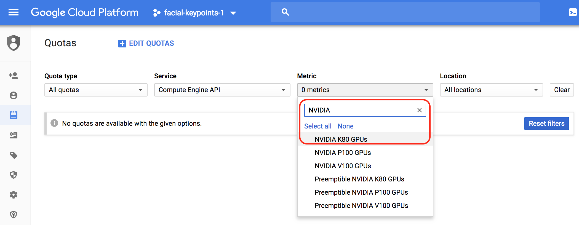
Task: Click the Google Cloud Platform logo
Action: click(x=85, y=12)
